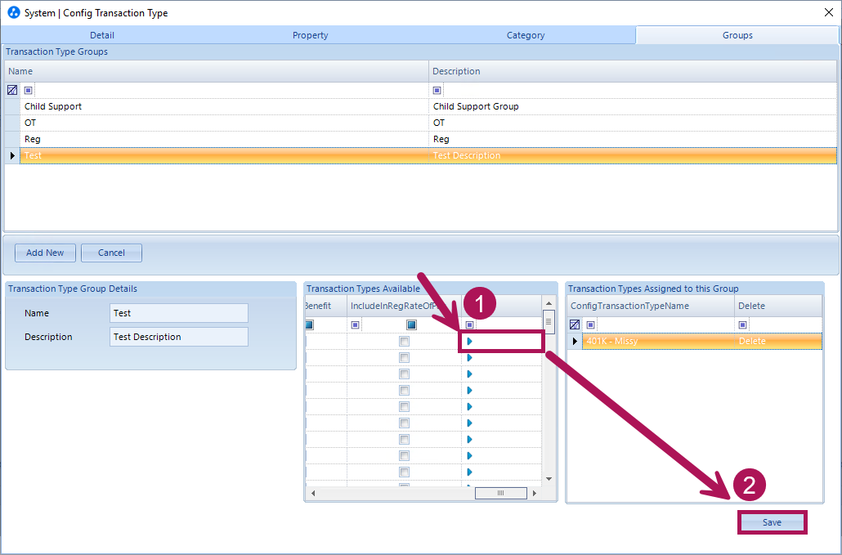
Task: Click the fifth row's blue assign arrow
Action: click(x=470, y=407)
